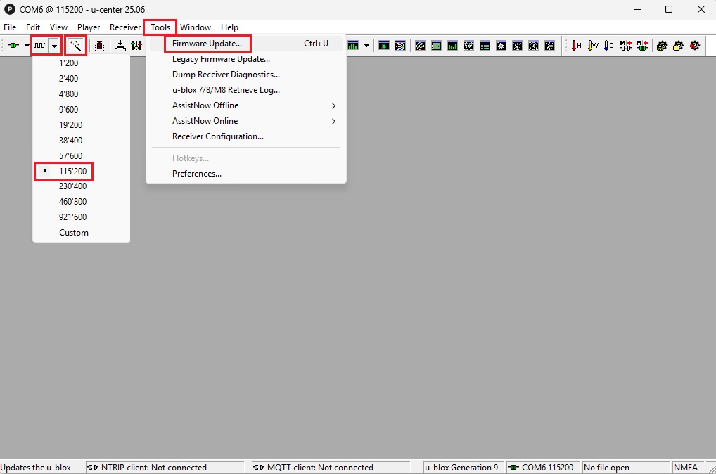
Task: Open dropdown arrow next to chart icon
Action: click(x=366, y=46)
